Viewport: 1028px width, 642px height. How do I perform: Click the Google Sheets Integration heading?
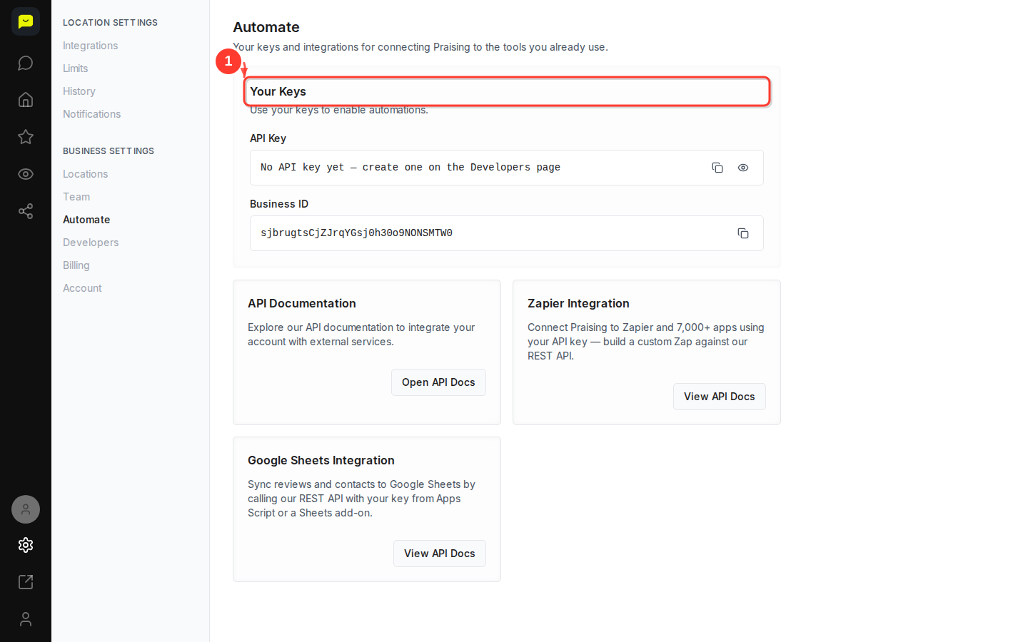[x=321, y=460]
